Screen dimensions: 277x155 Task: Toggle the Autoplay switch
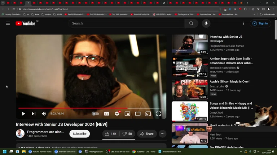pos(95,114)
